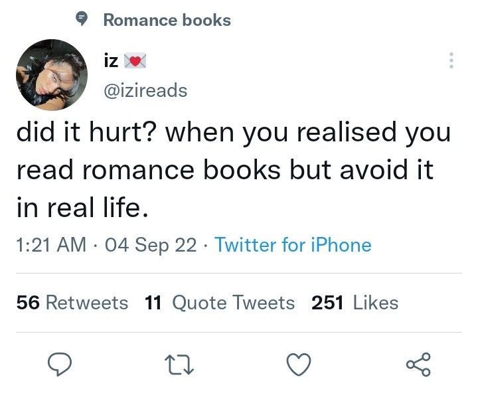Tap the topic pin icon beside Romance books
This screenshot has width=478, height=395.
coord(81,19)
